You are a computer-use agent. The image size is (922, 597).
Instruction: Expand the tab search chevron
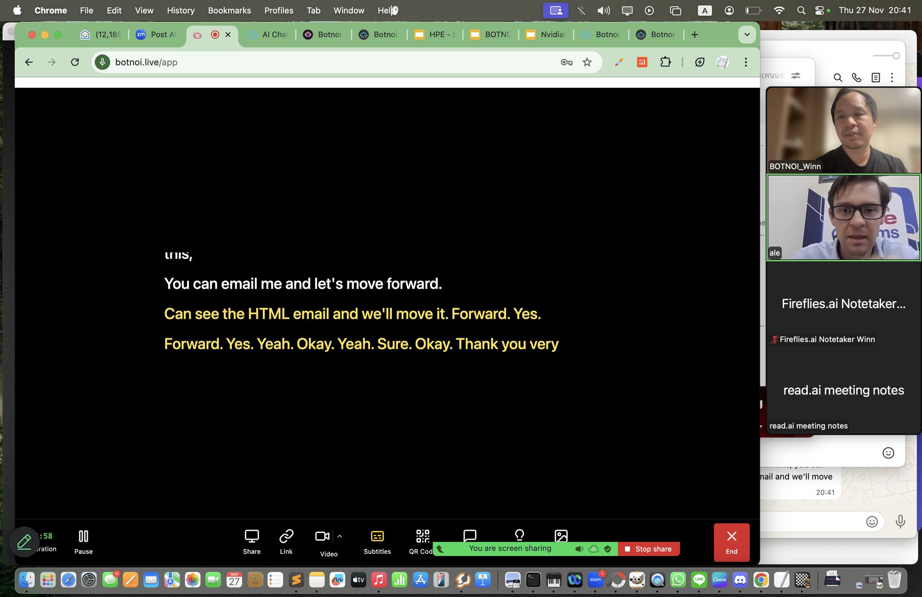click(747, 35)
